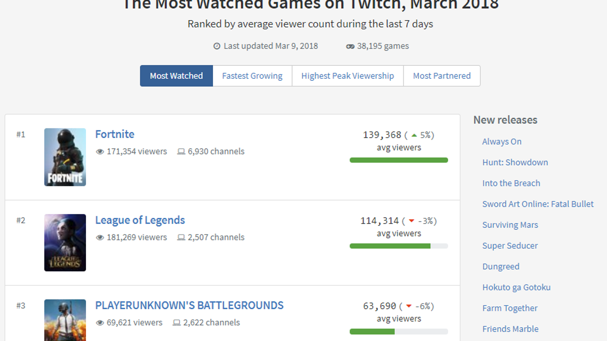Viewport: 607px width, 341px height.
Task: Click the Last updated Mar 9, 2018 text
Action: 271,46
